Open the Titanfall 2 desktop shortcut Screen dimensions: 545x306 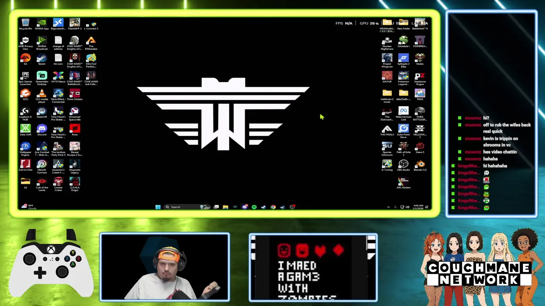(x=75, y=24)
